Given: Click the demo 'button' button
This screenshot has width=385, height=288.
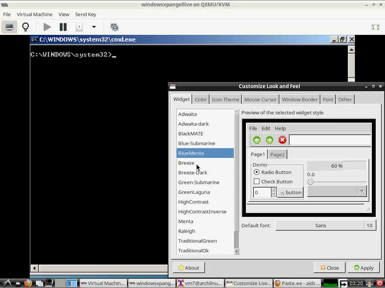Looking at the screenshot, I should (x=290, y=192).
